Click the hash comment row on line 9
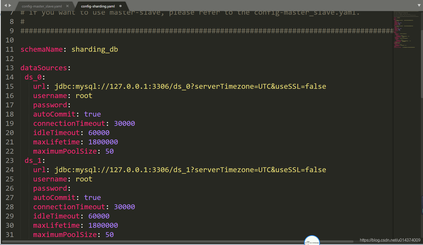 tap(207, 31)
